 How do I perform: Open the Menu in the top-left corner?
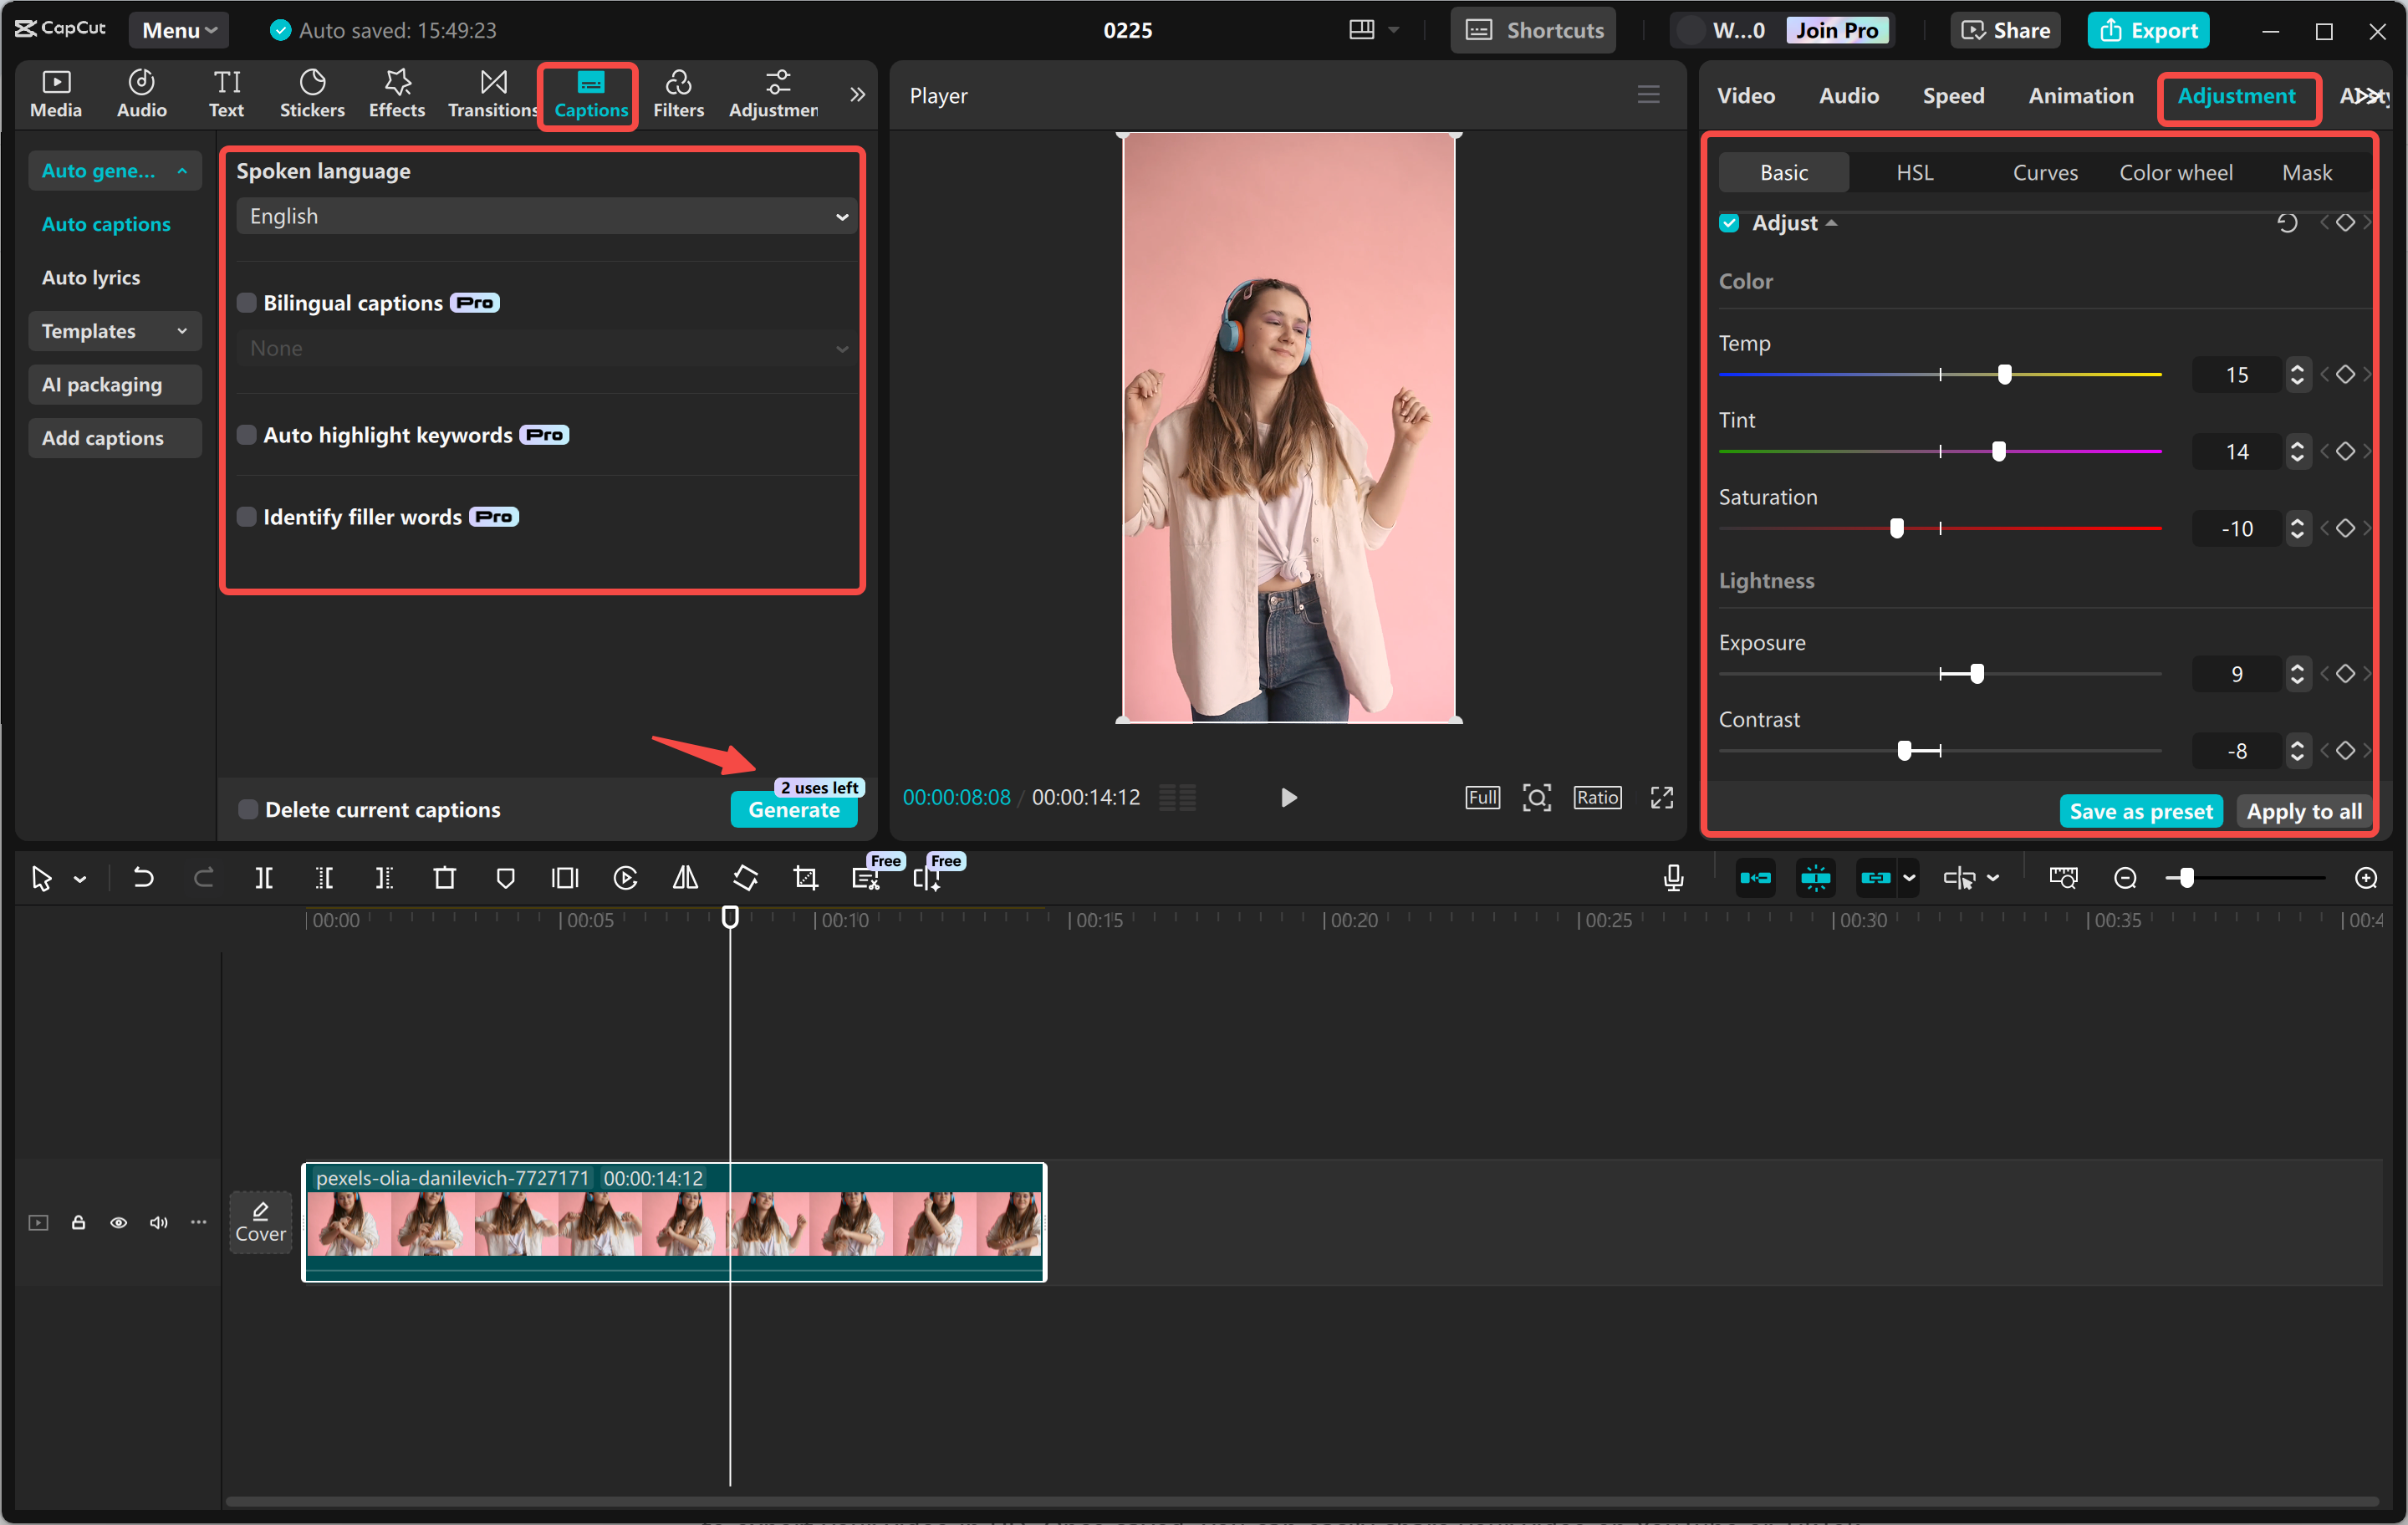178,29
